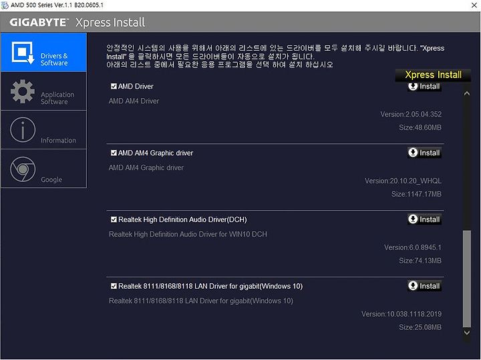Click download icon for AMD AM4 Graphic driver
The image size is (481, 360).
coord(413,153)
